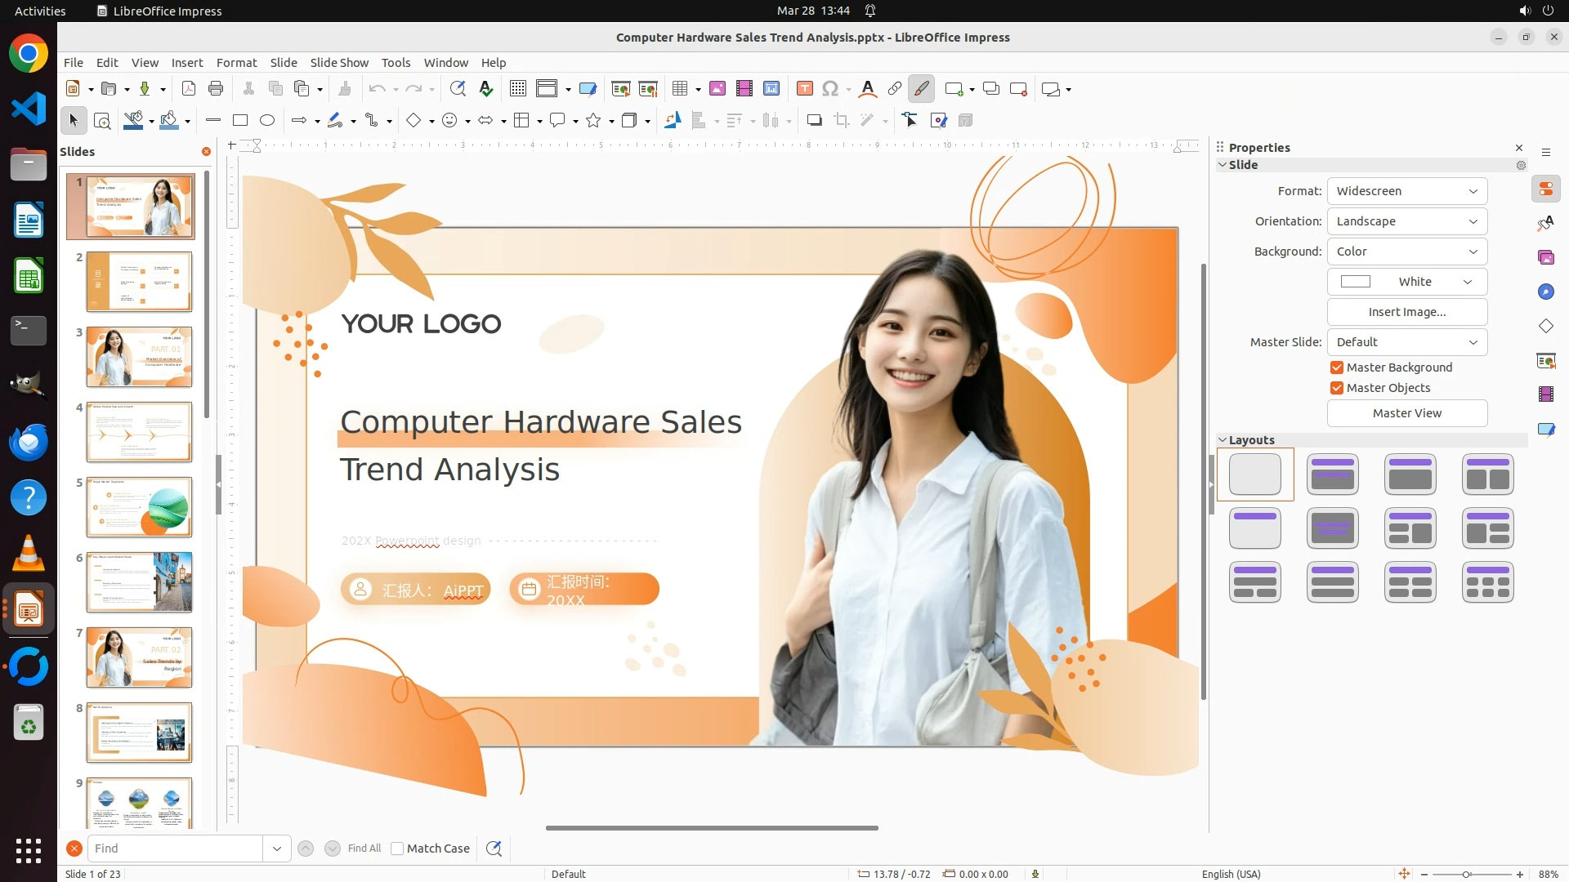Expand the Orientation Landscape dropdown
This screenshot has height=882, width=1569.
(1406, 221)
